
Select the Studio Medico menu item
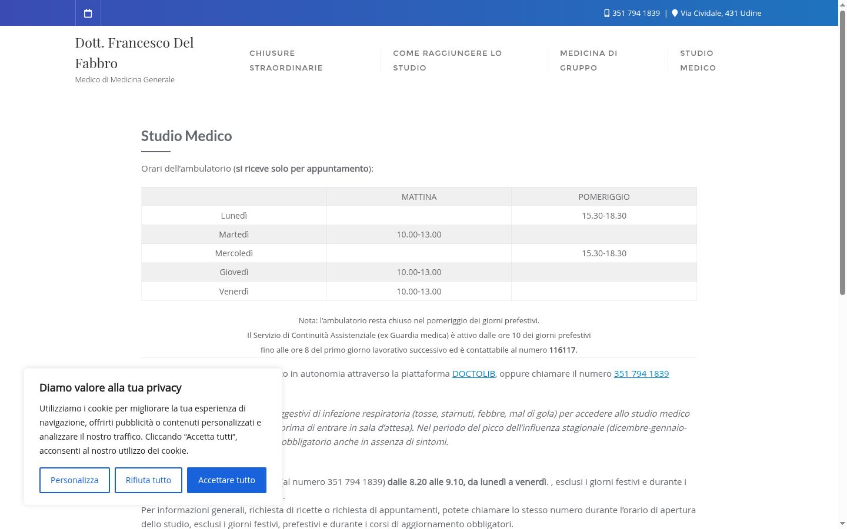[x=698, y=61]
